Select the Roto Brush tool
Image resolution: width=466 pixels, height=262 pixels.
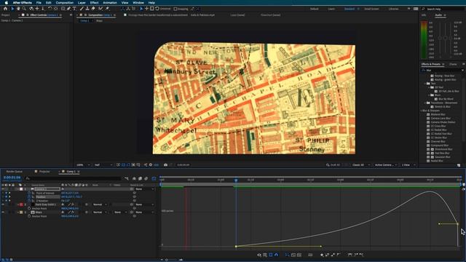pyautogui.click(x=100, y=9)
